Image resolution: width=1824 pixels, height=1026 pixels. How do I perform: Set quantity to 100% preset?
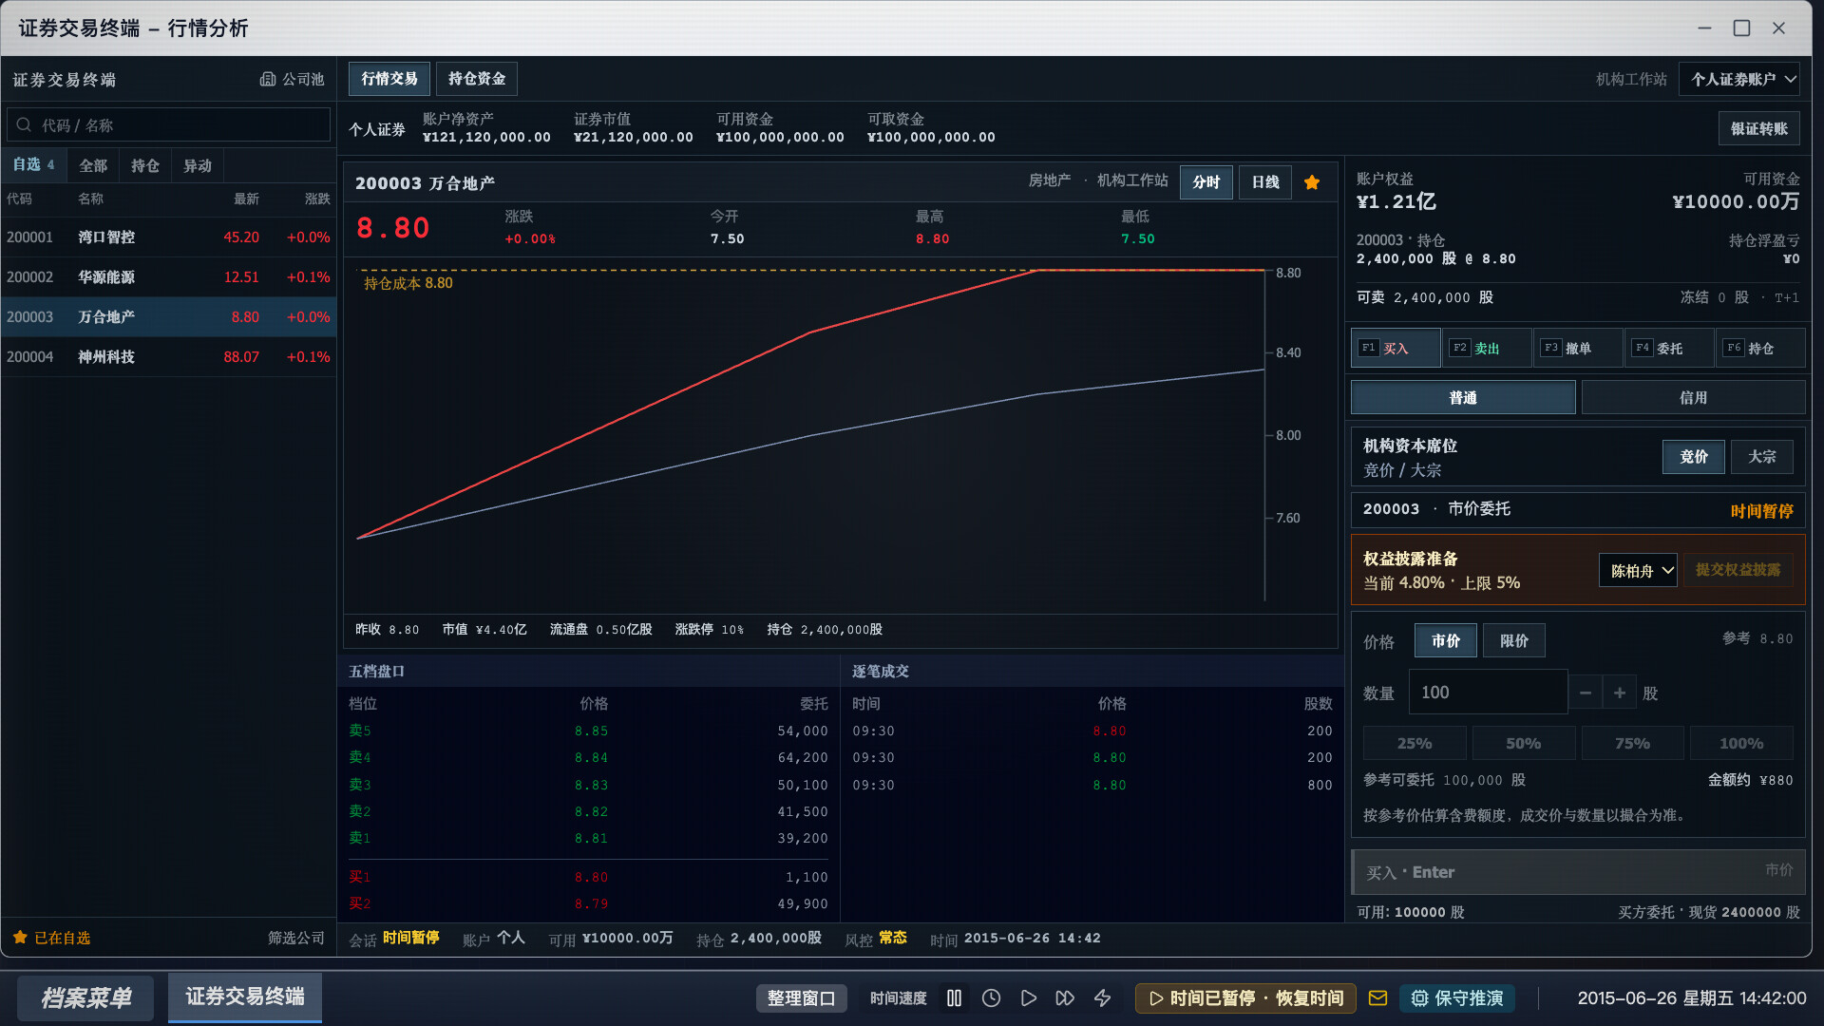pos(1740,743)
